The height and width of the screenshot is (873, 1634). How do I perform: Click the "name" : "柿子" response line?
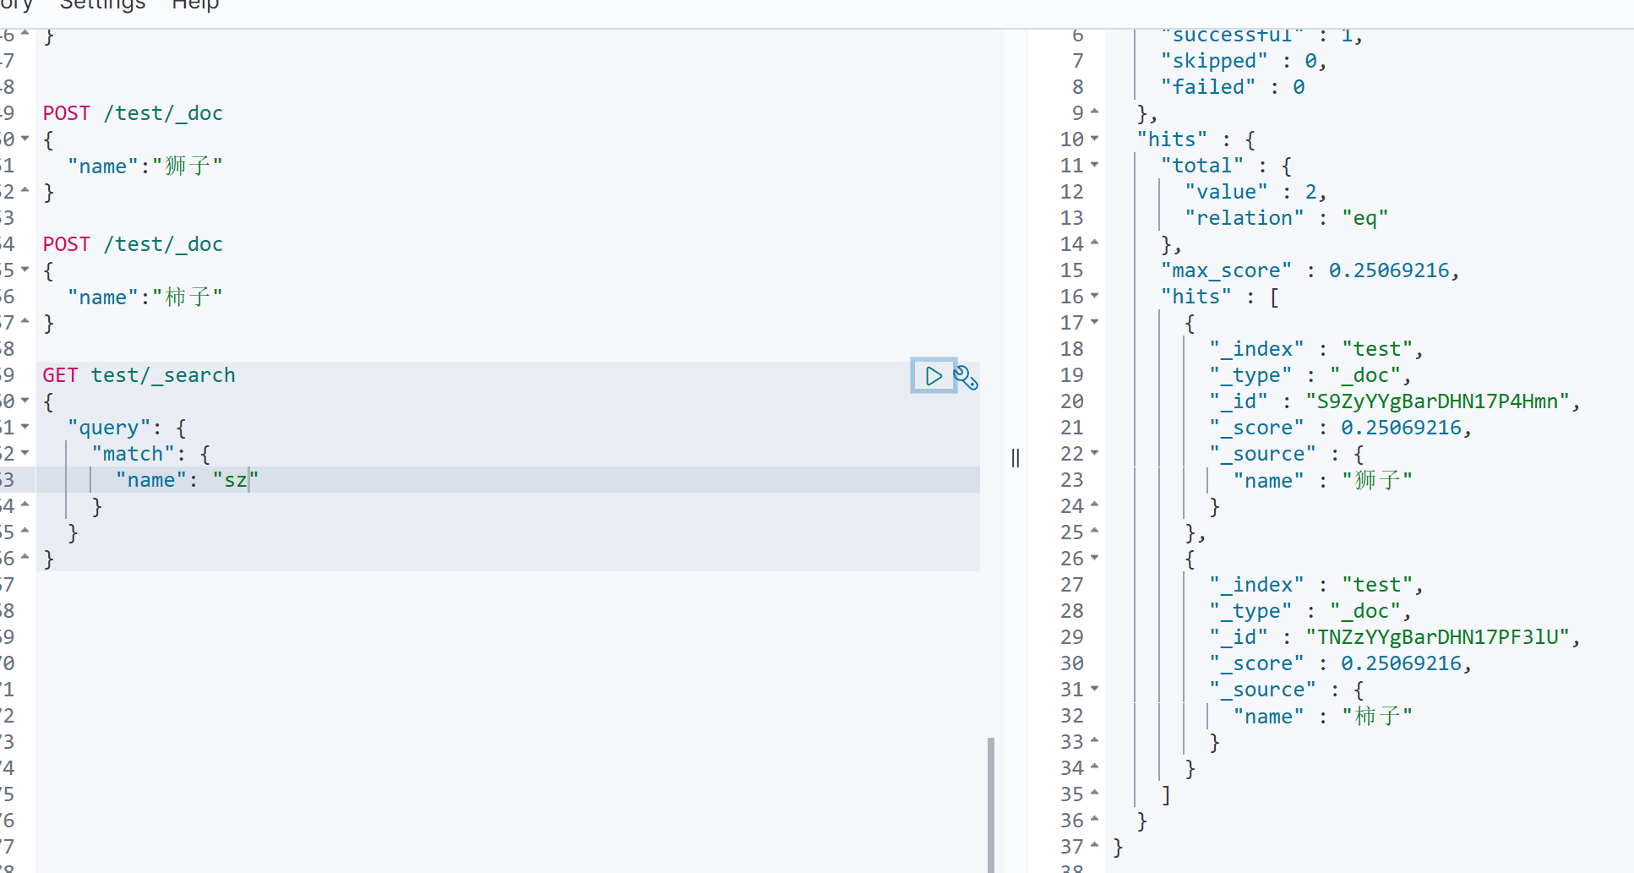coord(1323,716)
